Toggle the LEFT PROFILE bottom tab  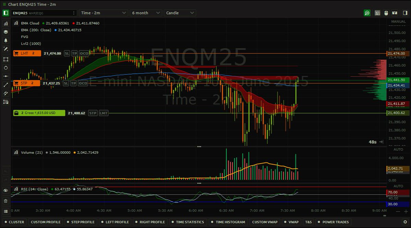(115, 222)
